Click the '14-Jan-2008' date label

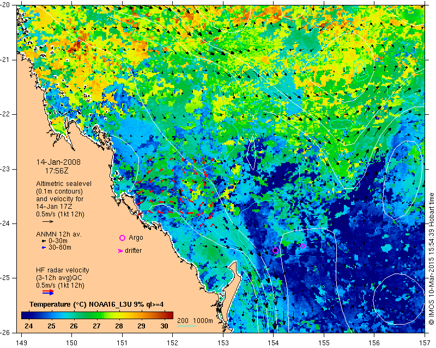click(58, 162)
